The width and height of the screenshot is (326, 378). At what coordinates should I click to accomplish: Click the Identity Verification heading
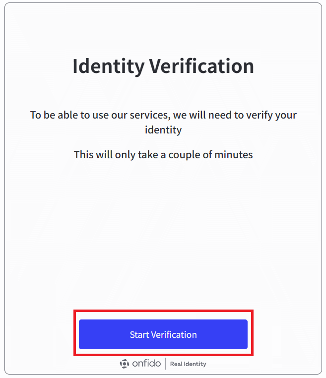[x=163, y=66]
